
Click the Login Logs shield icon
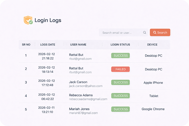[x=28, y=20]
